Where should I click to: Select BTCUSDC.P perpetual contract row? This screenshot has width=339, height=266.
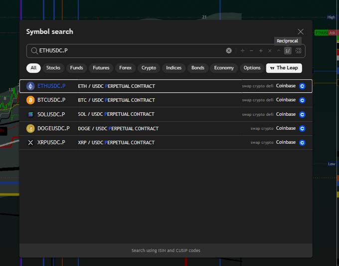pos(166,100)
